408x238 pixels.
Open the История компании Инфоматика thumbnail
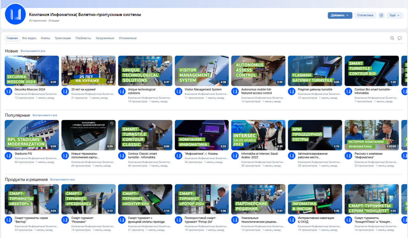pyautogui.click(x=372, y=135)
